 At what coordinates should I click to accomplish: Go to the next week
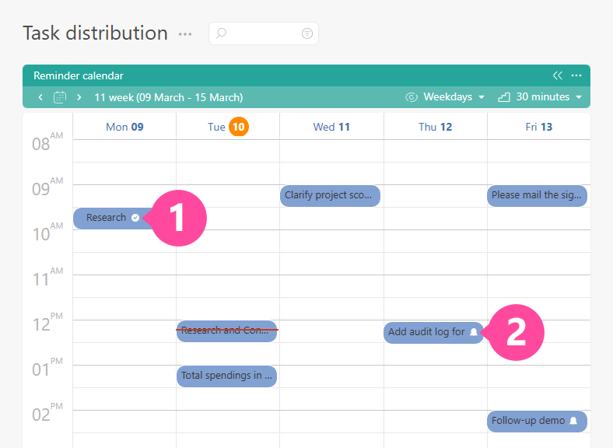tap(79, 97)
